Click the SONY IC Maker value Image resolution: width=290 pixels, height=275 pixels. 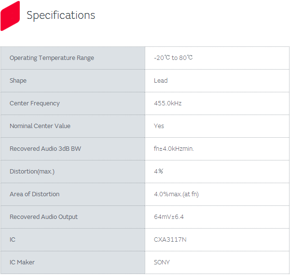pos(162,262)
